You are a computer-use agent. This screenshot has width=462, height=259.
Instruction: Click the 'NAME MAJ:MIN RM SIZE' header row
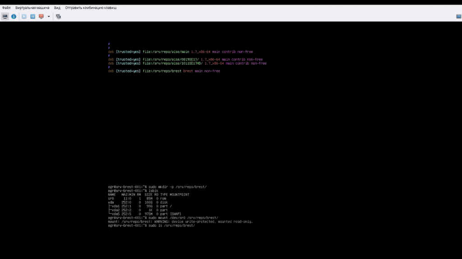coord(148,195)
